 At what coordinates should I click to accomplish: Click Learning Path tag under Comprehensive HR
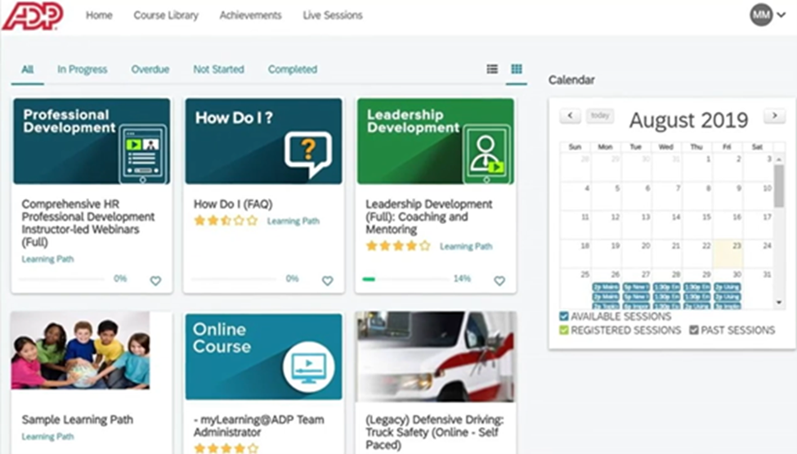pos(47,258)
